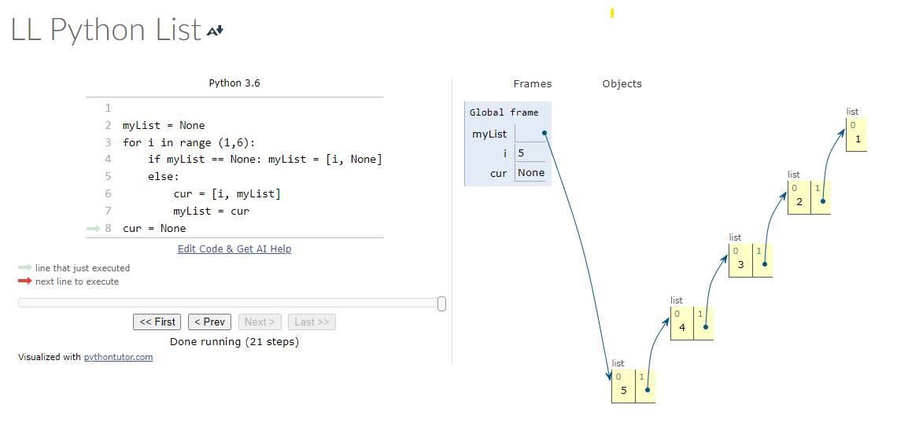Click the disabled Last >> button
This screenshot has height=434, width=908.
[x=312, y=322]
